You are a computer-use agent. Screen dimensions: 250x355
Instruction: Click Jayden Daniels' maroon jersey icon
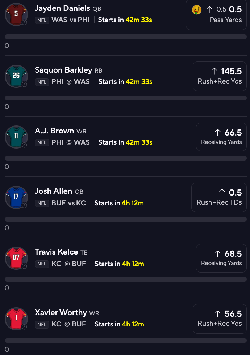[16, 14]
